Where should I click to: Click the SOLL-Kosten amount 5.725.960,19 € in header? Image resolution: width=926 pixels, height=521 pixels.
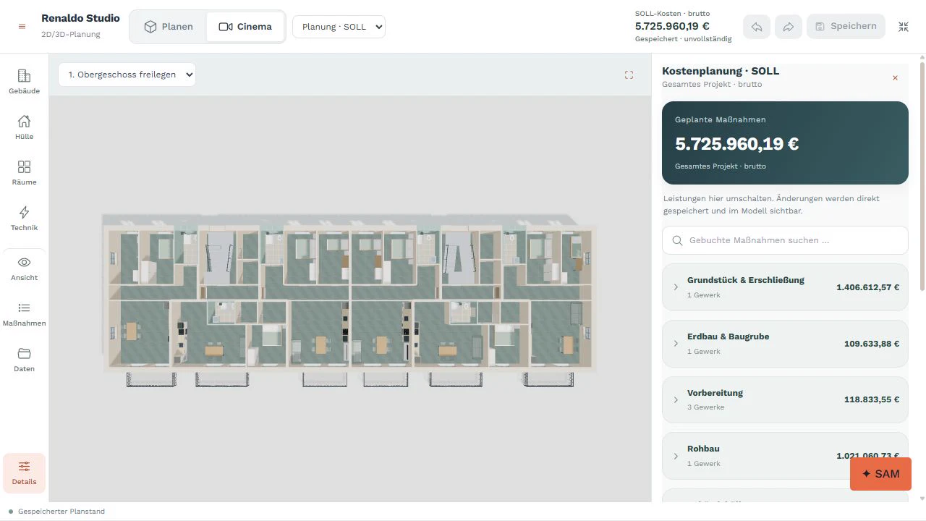point(672,26)
